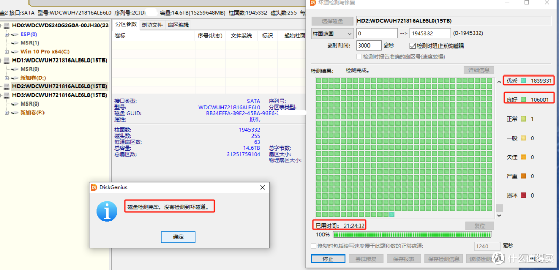Click the 选择磁盘 button

coord(332,21)
